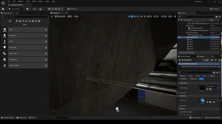The height and width of the screenshot is (124, 222).
Task: Click the Outliner add folder icon
Action: (x=216, y=17)
